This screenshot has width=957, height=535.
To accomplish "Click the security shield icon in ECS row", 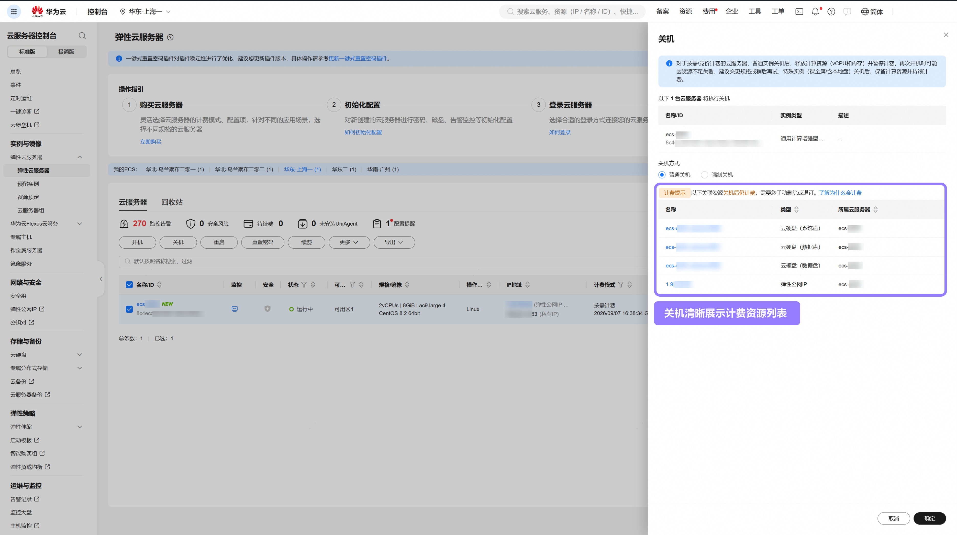I will click(x=268, y=309).
